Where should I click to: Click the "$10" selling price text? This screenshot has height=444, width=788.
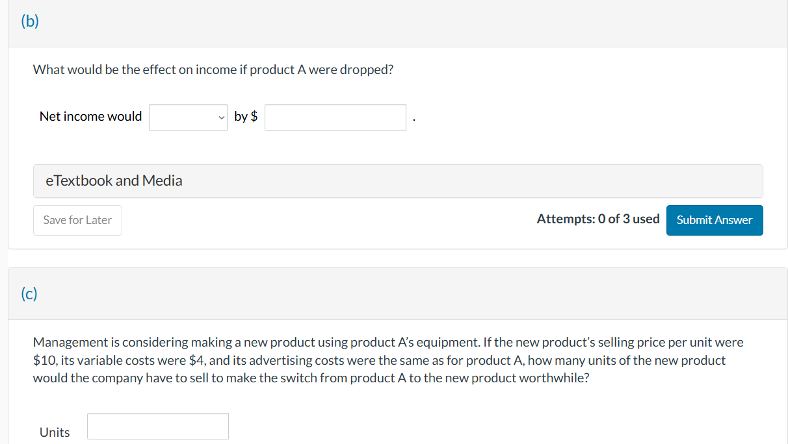[44, 360]
